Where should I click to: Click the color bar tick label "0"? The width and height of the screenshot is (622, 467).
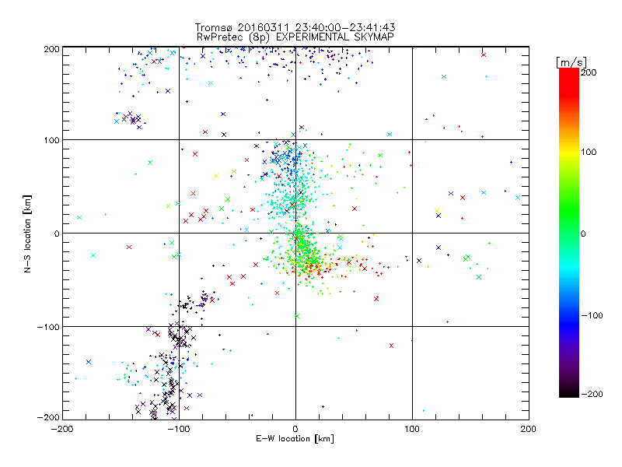click(x=583, y=233)
